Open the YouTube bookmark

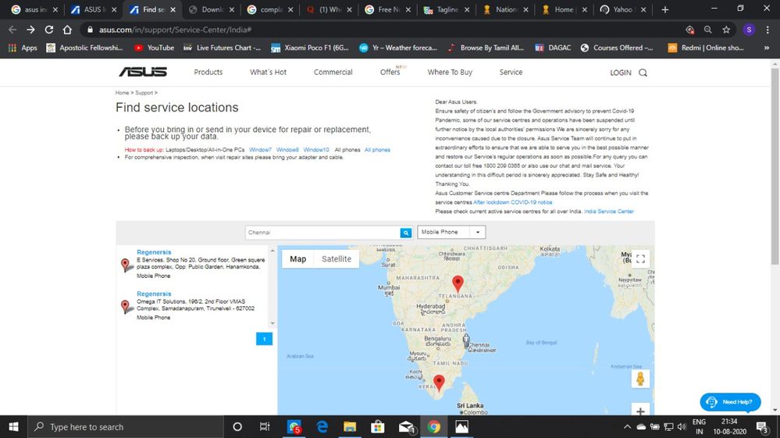(154, 48)
